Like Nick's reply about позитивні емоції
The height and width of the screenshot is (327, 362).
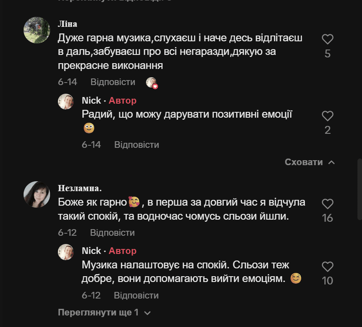tap(327, 116)
